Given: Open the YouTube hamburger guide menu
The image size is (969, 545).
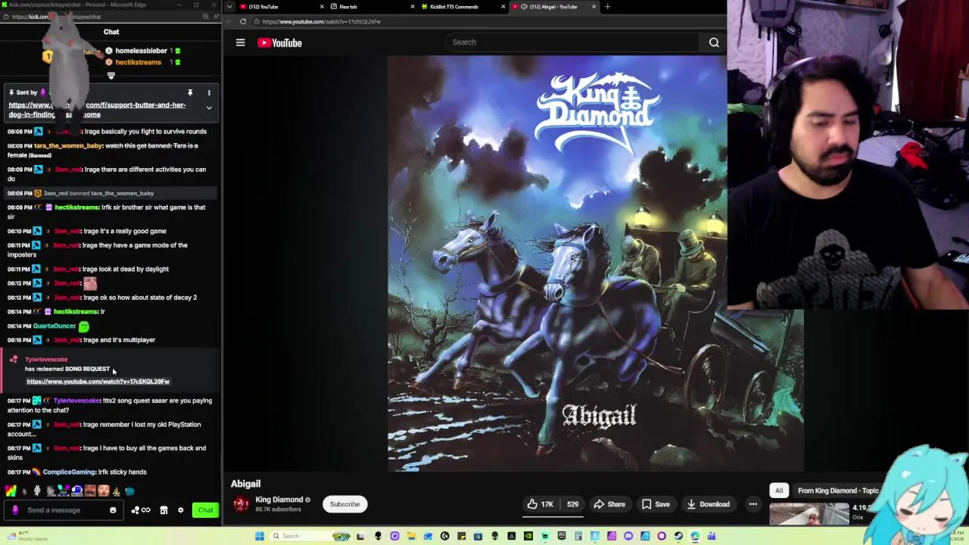Looking at the screenshot, I should [240, 42].
